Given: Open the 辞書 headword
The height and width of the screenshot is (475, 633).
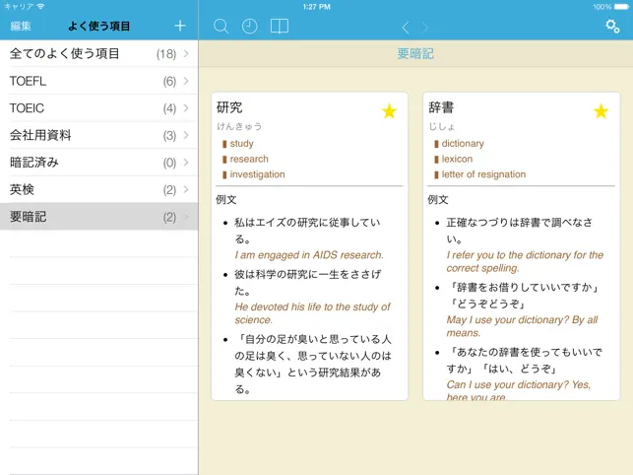Looking at the screenshot, I should [441, 107].
